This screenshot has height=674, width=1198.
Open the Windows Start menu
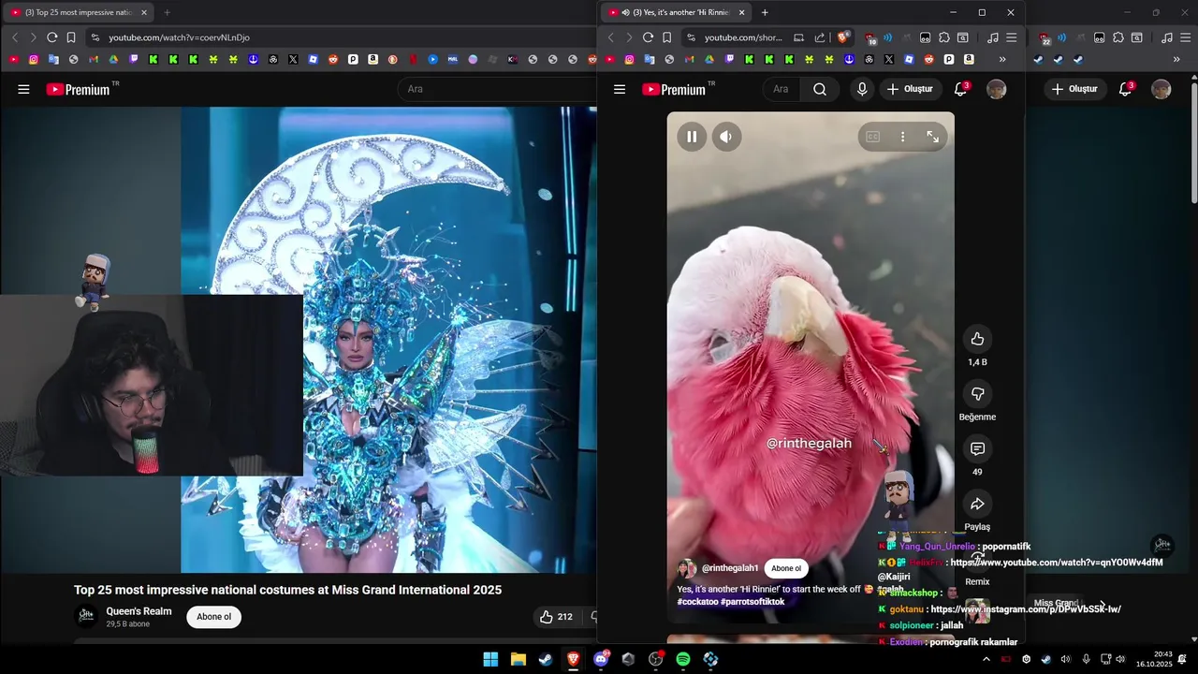tap(490, 659)
